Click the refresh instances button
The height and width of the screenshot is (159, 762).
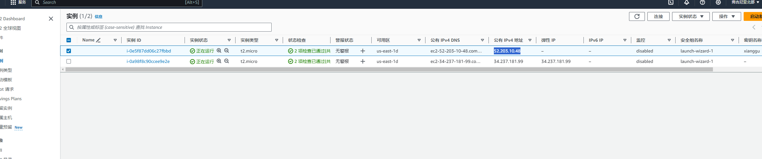(637, 16)
